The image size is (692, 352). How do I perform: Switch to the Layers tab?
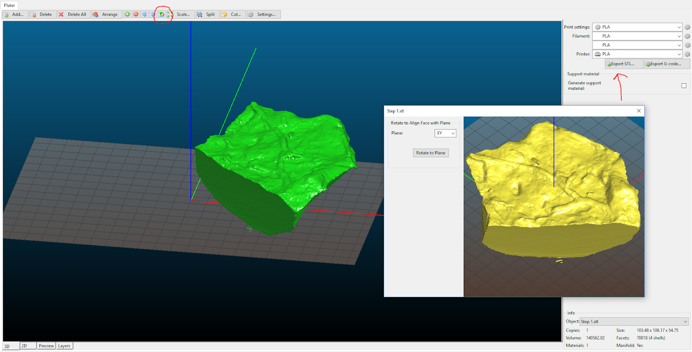64,346
